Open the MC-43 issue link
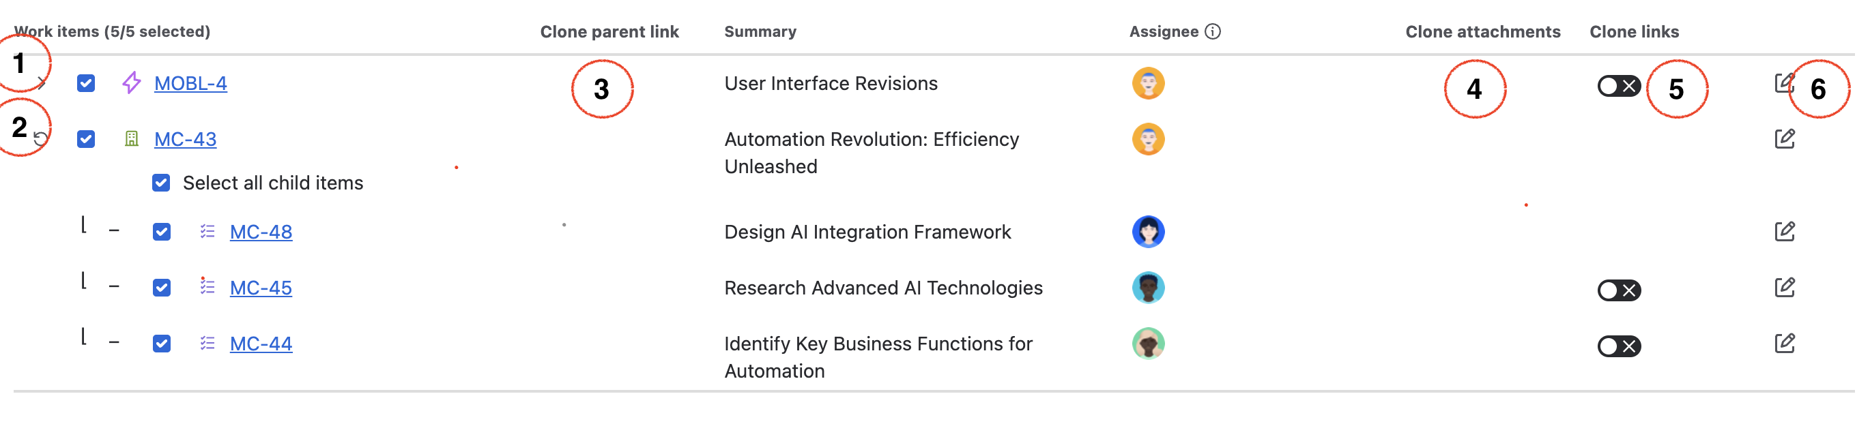The width and height of the screenshot is (1870, 424). point(185,139)
